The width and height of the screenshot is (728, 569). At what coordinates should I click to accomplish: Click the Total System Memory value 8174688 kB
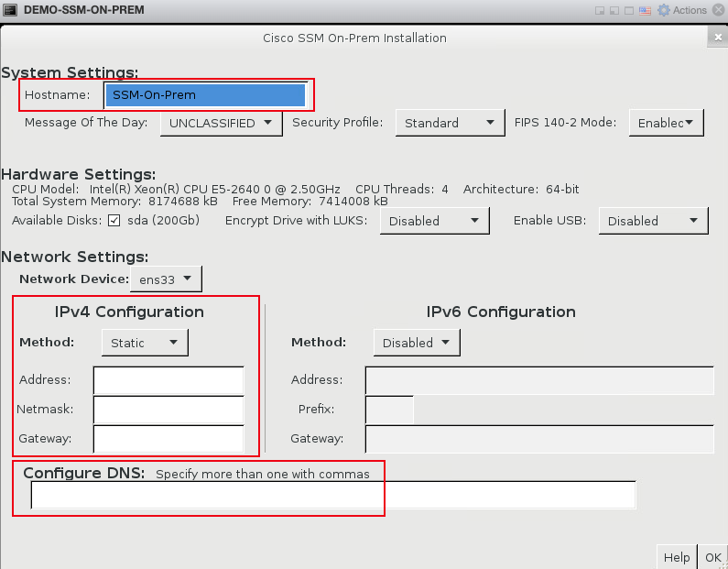(183, 202)
